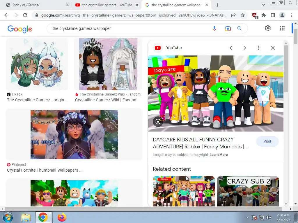Launch Firefox from the taskbar

coord(62,217)
